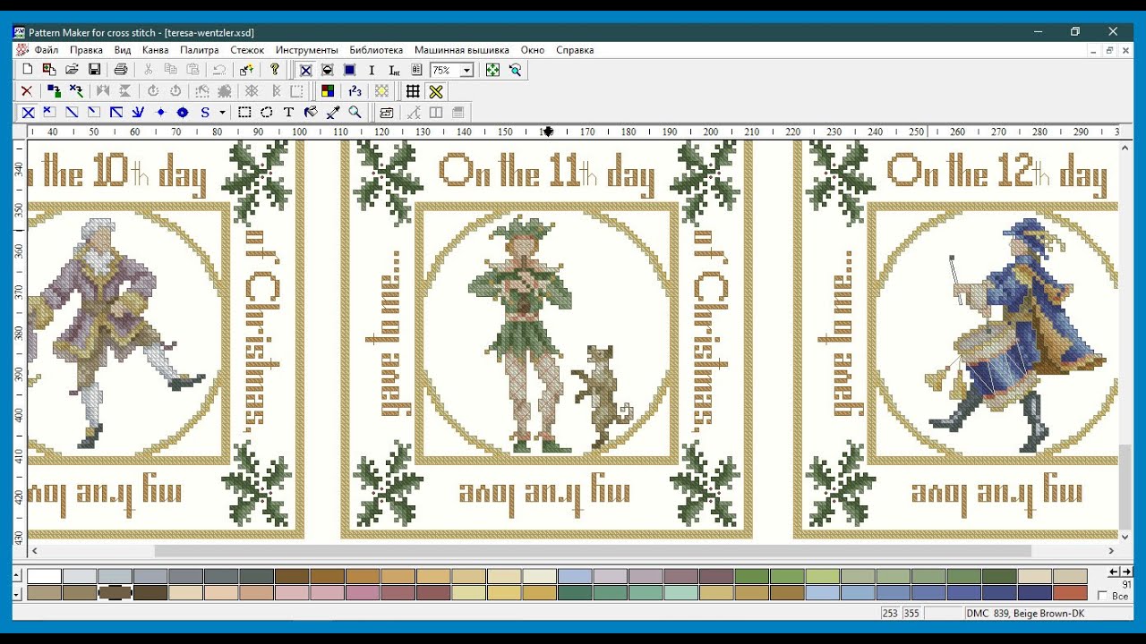Toggle the grid display icon
Screen dimensions: 1146x644
click(x=413, y=91)
